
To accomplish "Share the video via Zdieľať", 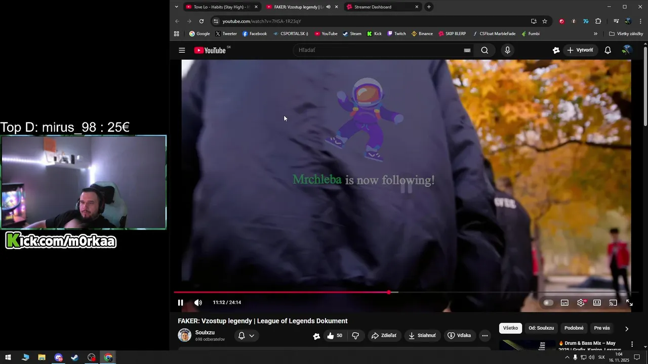I will coord(384,336).
